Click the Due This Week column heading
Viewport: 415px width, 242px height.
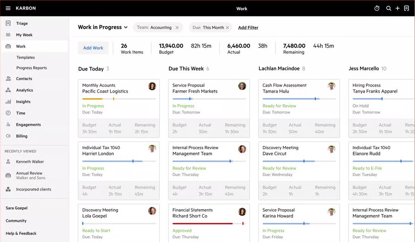click(186, 68)
